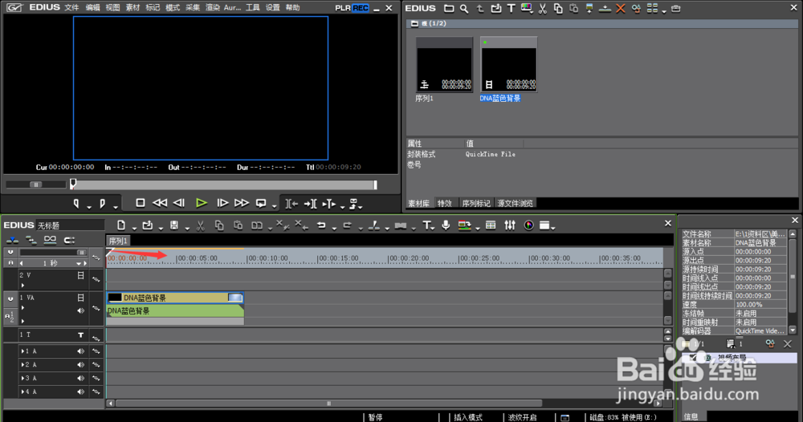Click the Set In point marker button
This screenshot has height=422, width=803.
76,204
